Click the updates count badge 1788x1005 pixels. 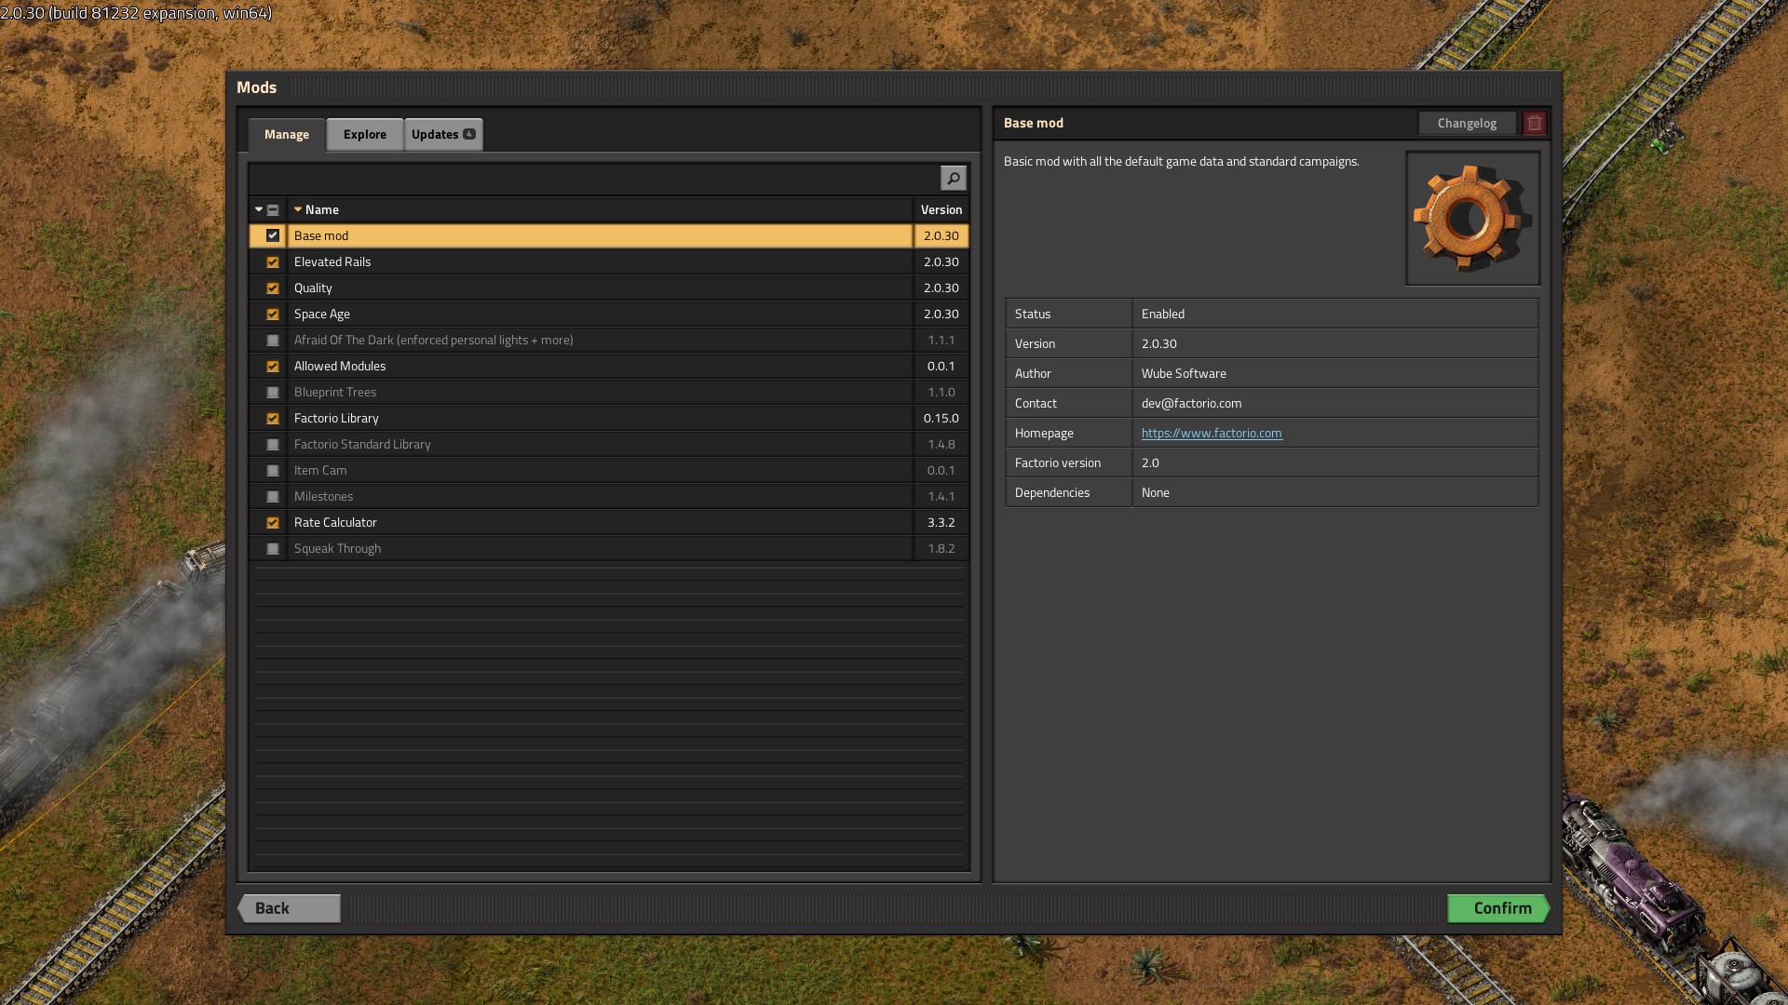pos(468,134)
